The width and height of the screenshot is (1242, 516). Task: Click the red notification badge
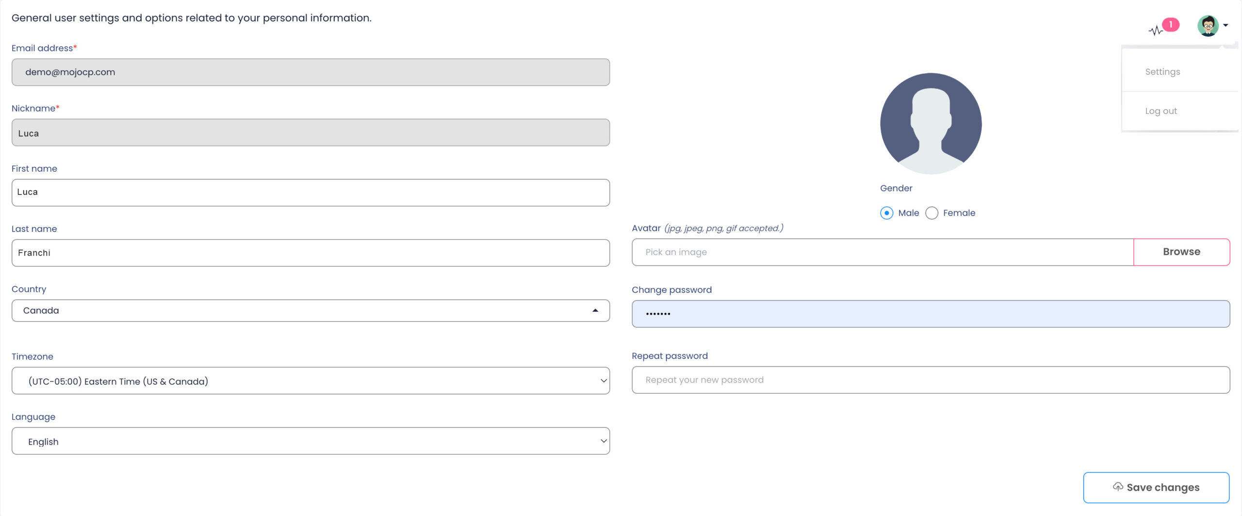tap(1171, 24)
